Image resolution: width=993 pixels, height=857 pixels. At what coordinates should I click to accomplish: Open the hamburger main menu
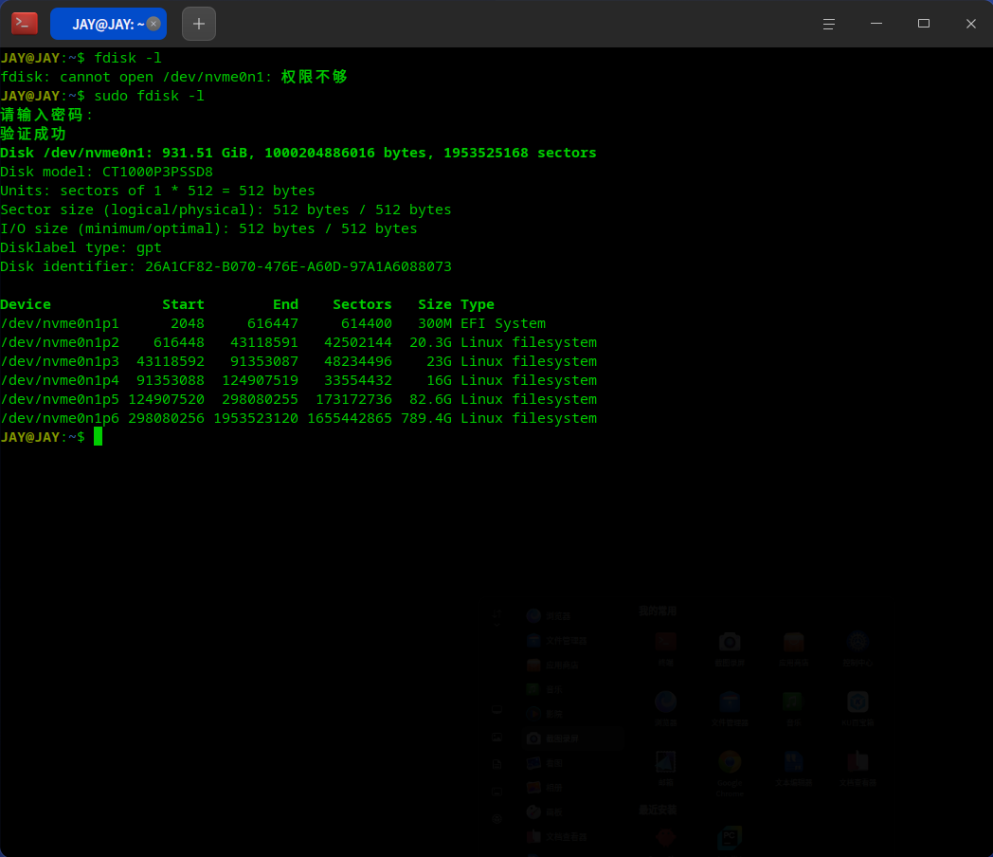click(x=828, y=24)
